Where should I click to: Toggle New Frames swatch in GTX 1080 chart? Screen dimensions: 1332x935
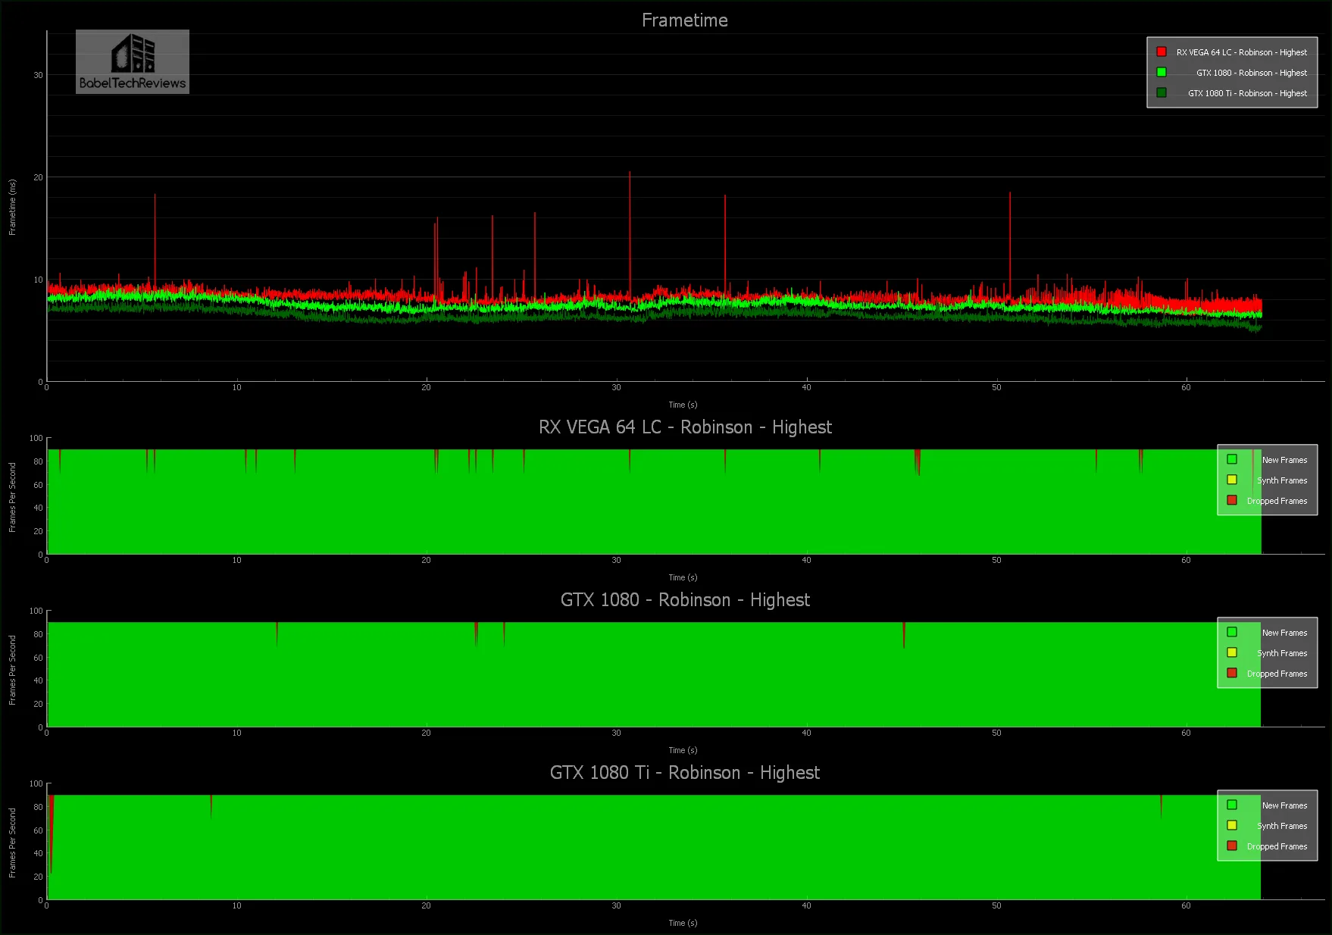tap(1232, 633)
